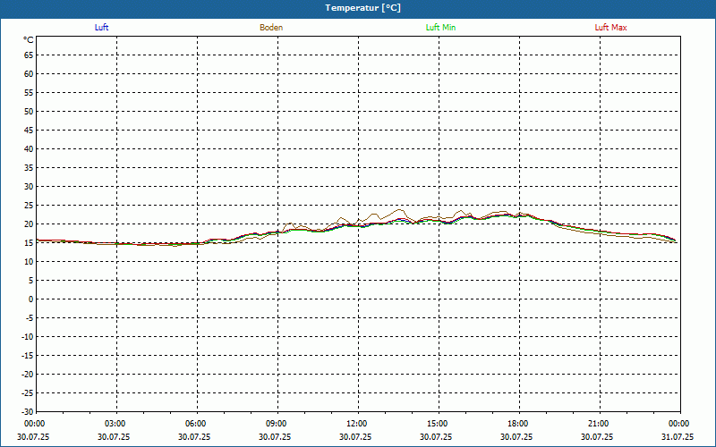Click the 31.07.25 date label
Screen dimensions: 716x447
[x=678, y=436]
